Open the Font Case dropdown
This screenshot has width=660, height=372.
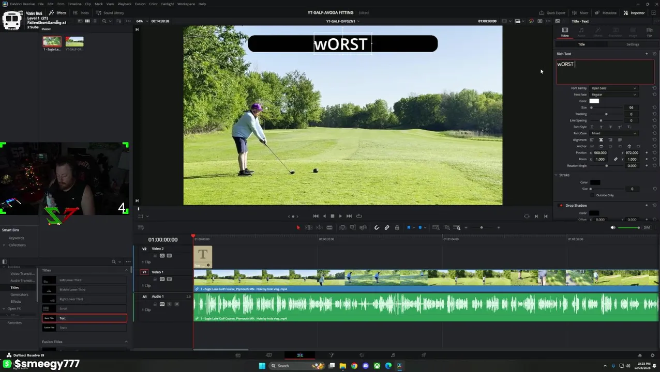coord(613,133)
